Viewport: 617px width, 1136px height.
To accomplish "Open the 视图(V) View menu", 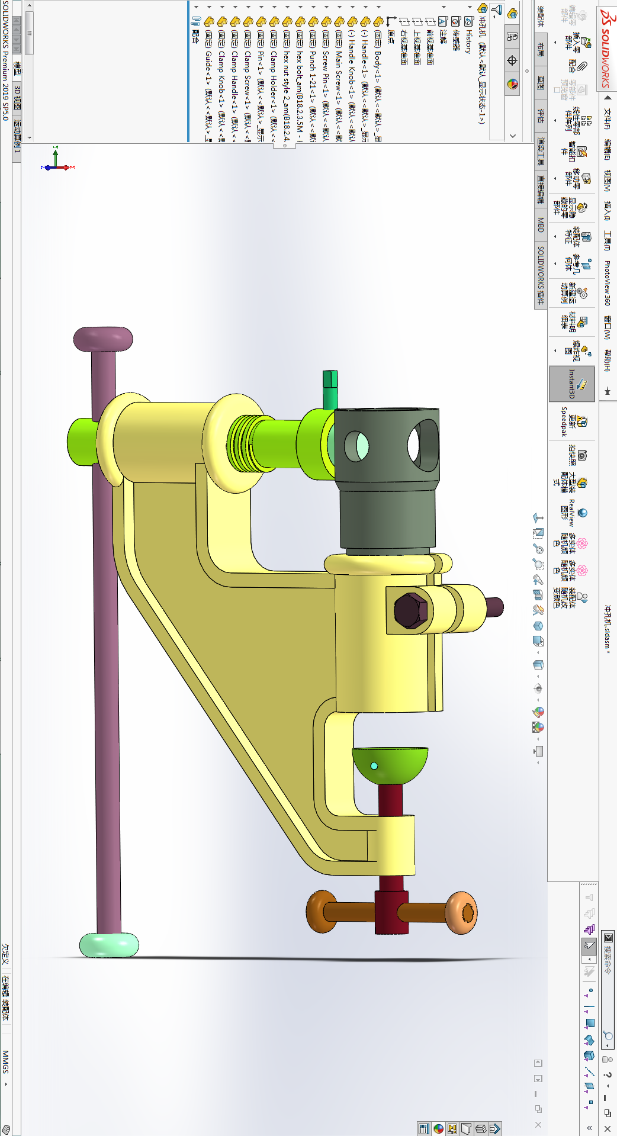I will tap(608, 181).
